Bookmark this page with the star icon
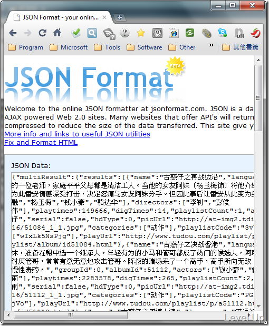This screenshot has width=269, height=326. (141, 33)
